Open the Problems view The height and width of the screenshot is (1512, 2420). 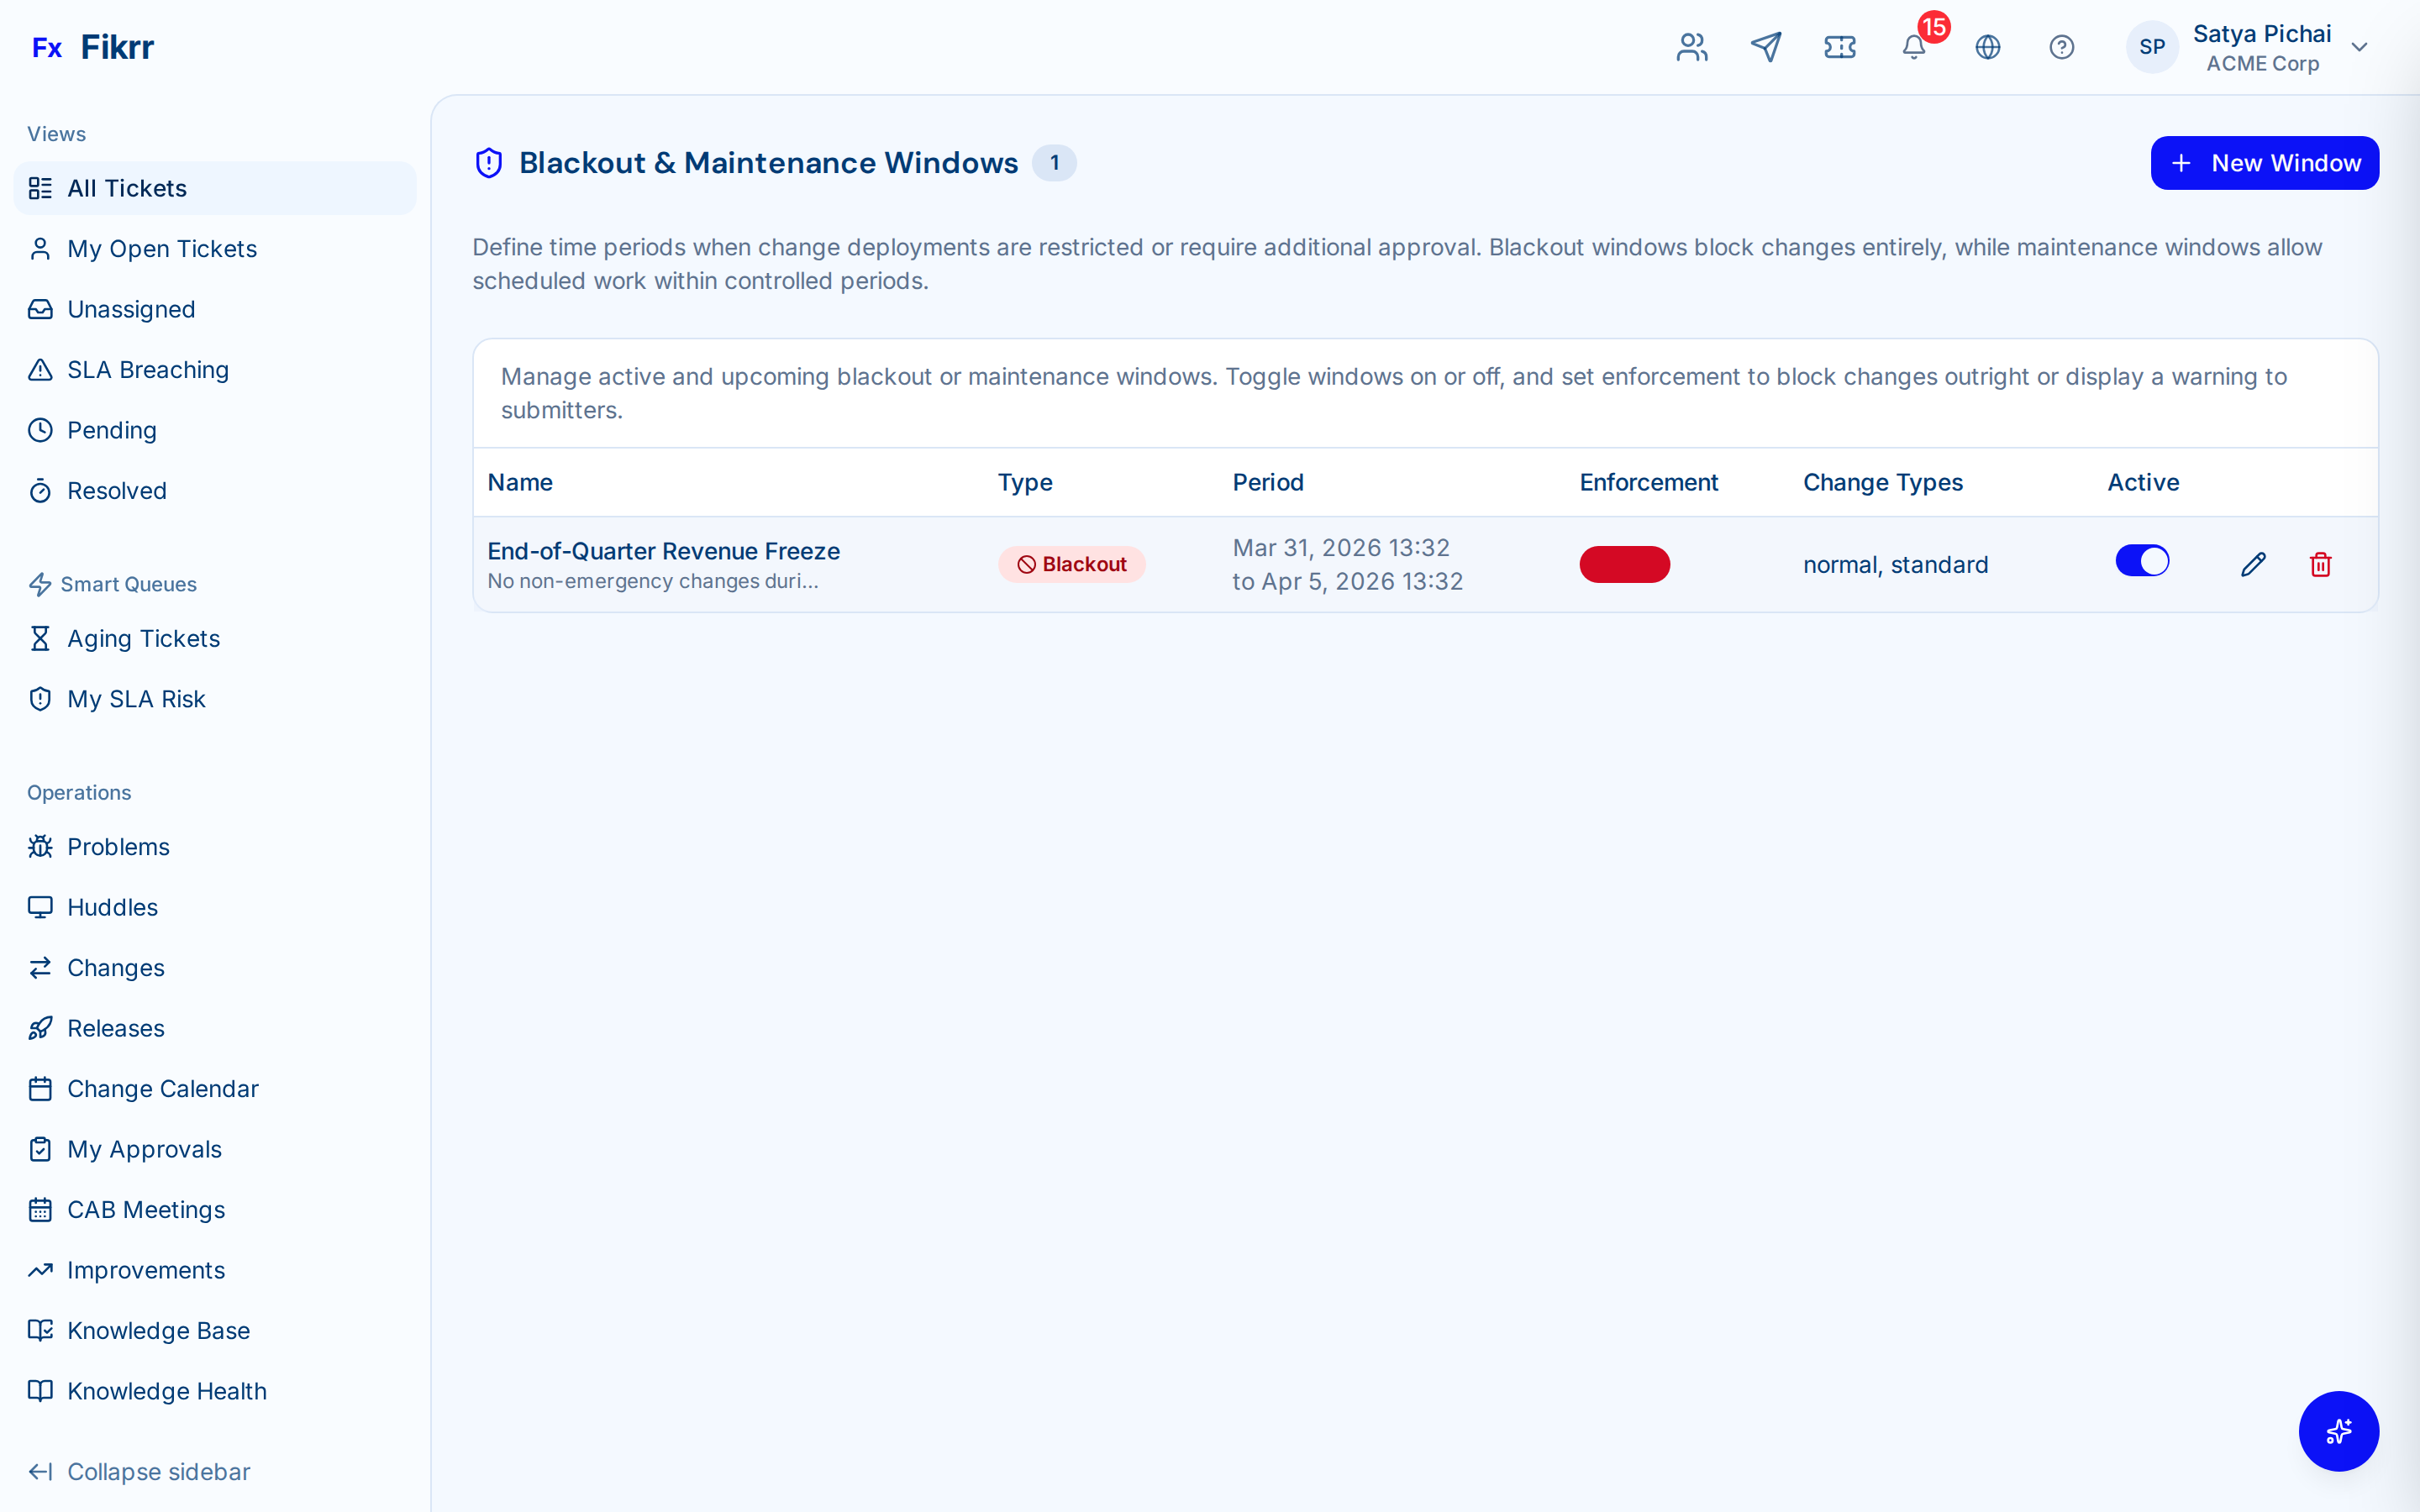coord(117,846)
